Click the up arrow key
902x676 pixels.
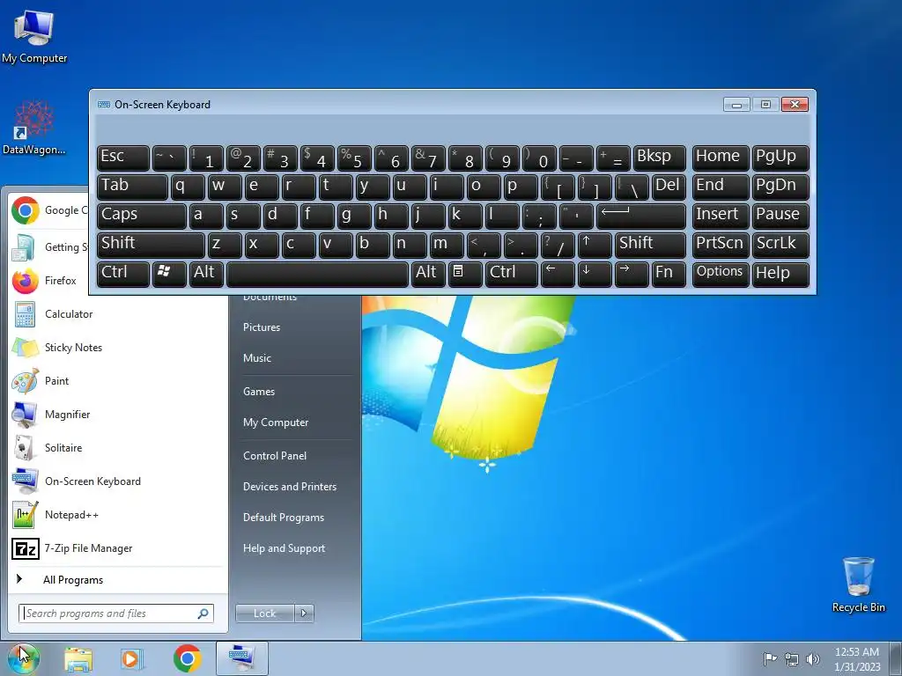(595, 245)
